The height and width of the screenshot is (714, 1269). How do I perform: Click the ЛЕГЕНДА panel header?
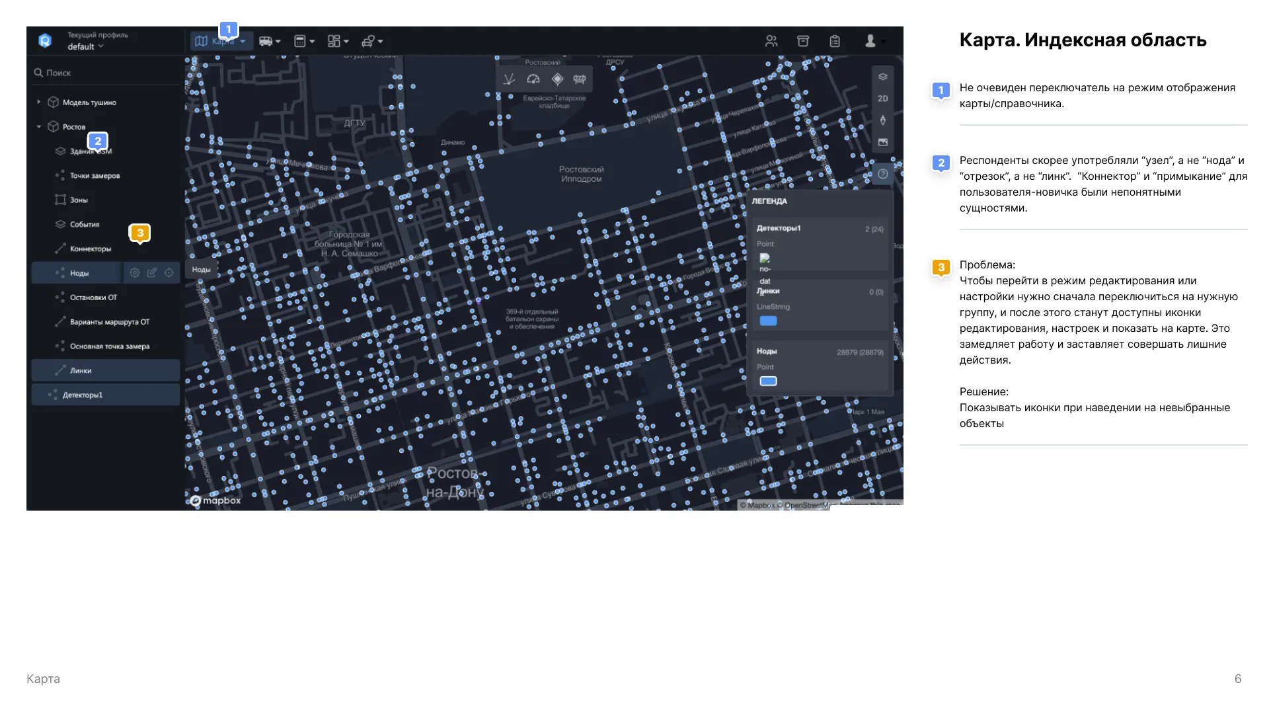point(769,201)
